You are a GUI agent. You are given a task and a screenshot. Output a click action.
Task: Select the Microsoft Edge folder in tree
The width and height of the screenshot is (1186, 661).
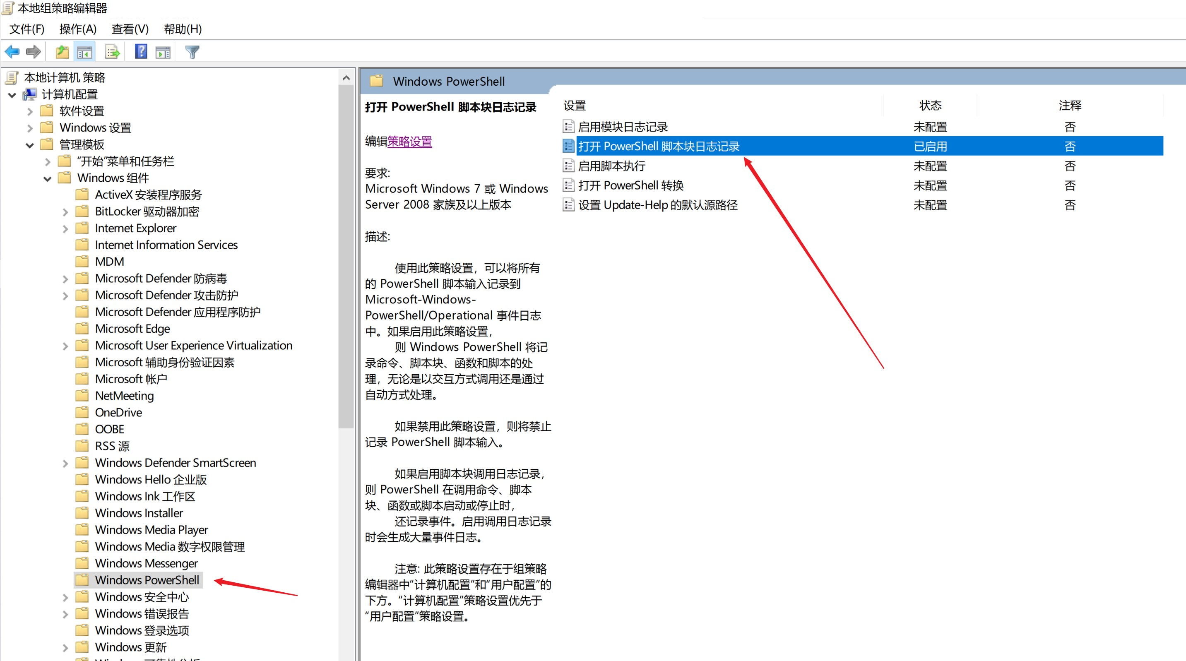(132, 329)
